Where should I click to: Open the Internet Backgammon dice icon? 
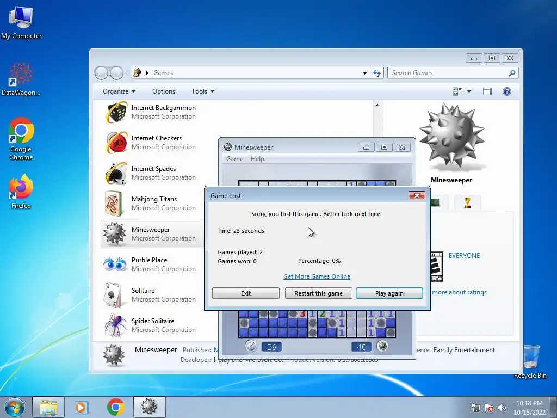116,112
